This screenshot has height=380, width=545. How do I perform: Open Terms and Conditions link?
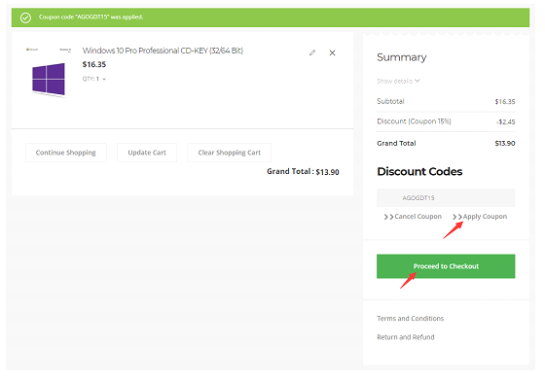pyautogui.click(x=410, y=318)
